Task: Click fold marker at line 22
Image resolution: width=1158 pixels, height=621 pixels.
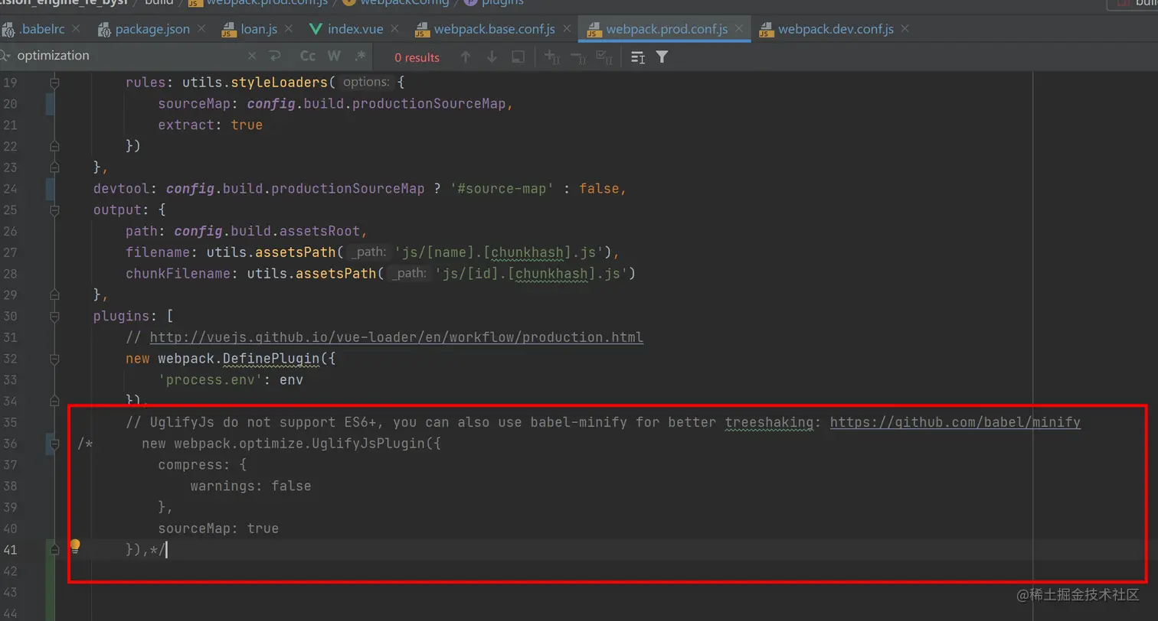Action: tap(54, 145)
